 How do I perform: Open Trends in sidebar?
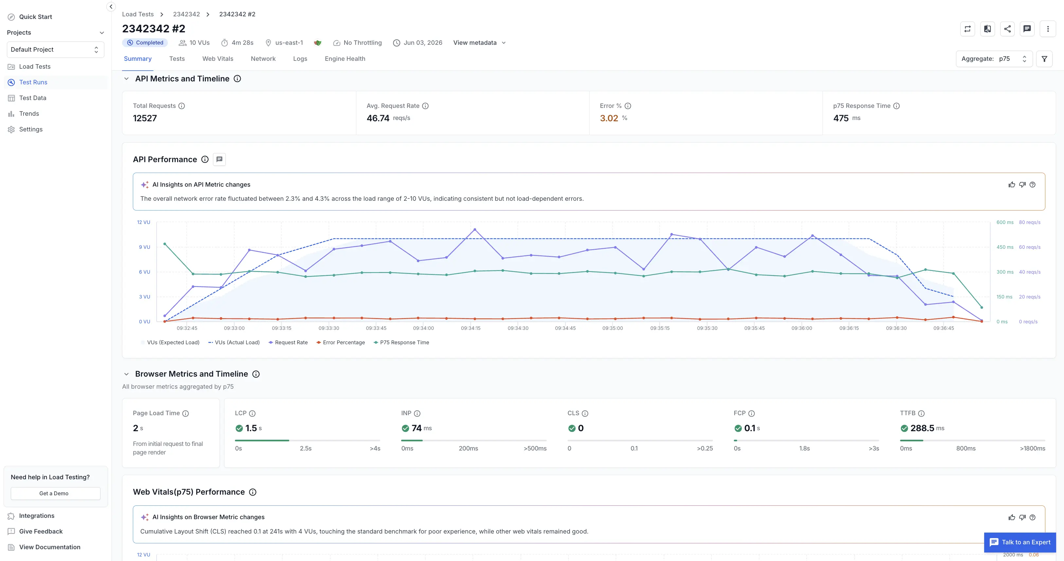(55, 113)
